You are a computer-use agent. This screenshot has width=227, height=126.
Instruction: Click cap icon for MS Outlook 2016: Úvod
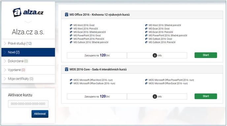pos(146,39)
